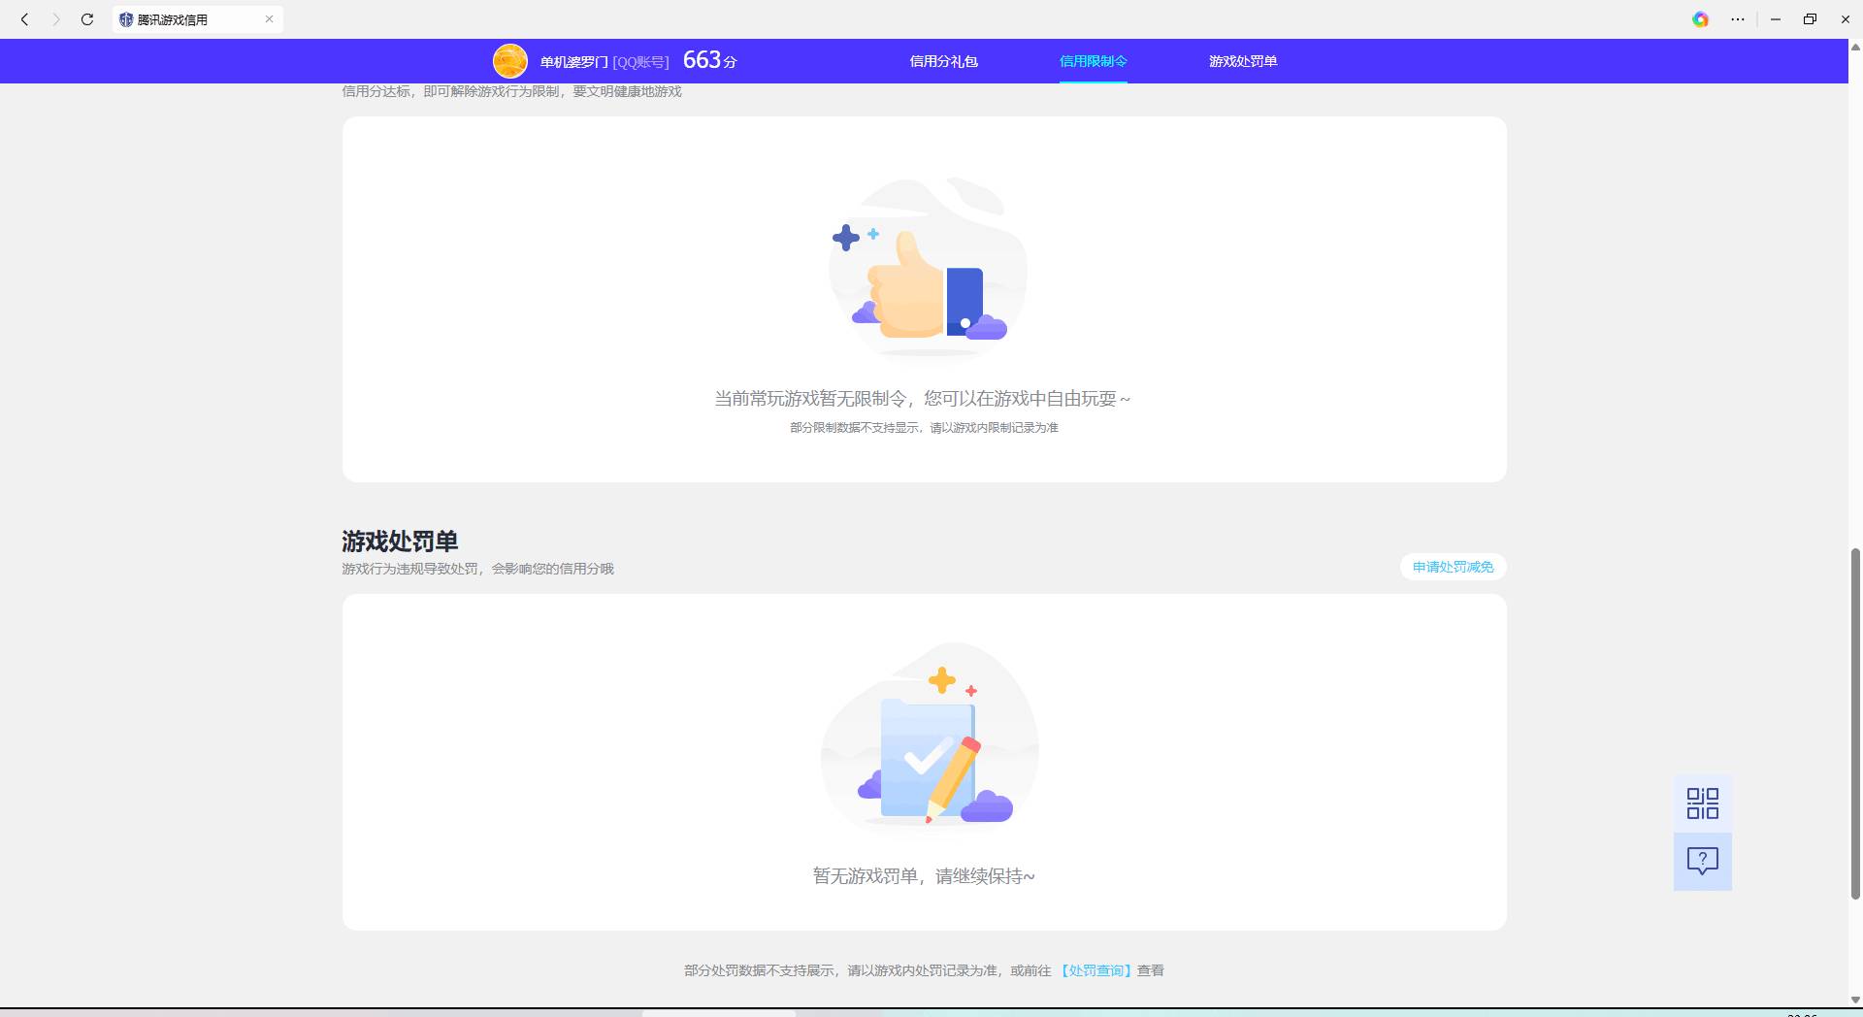Open the 处罚查询 link
Viewport: 1863px width, 1017px height.
1095,969
